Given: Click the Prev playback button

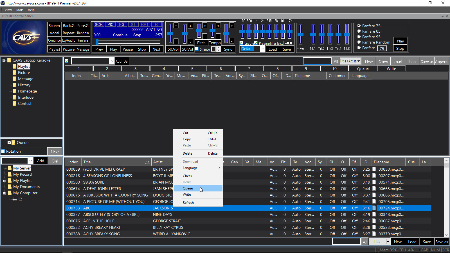Looking at the screenshot, I should [x=99, y=49].
